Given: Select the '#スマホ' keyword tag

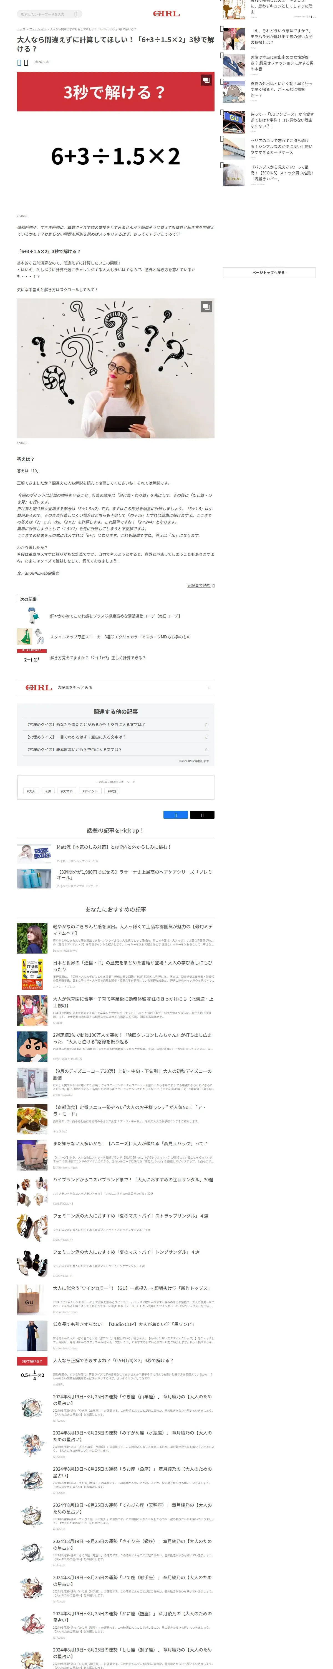Looking at the screenshot, I should [x=67, y=791].
